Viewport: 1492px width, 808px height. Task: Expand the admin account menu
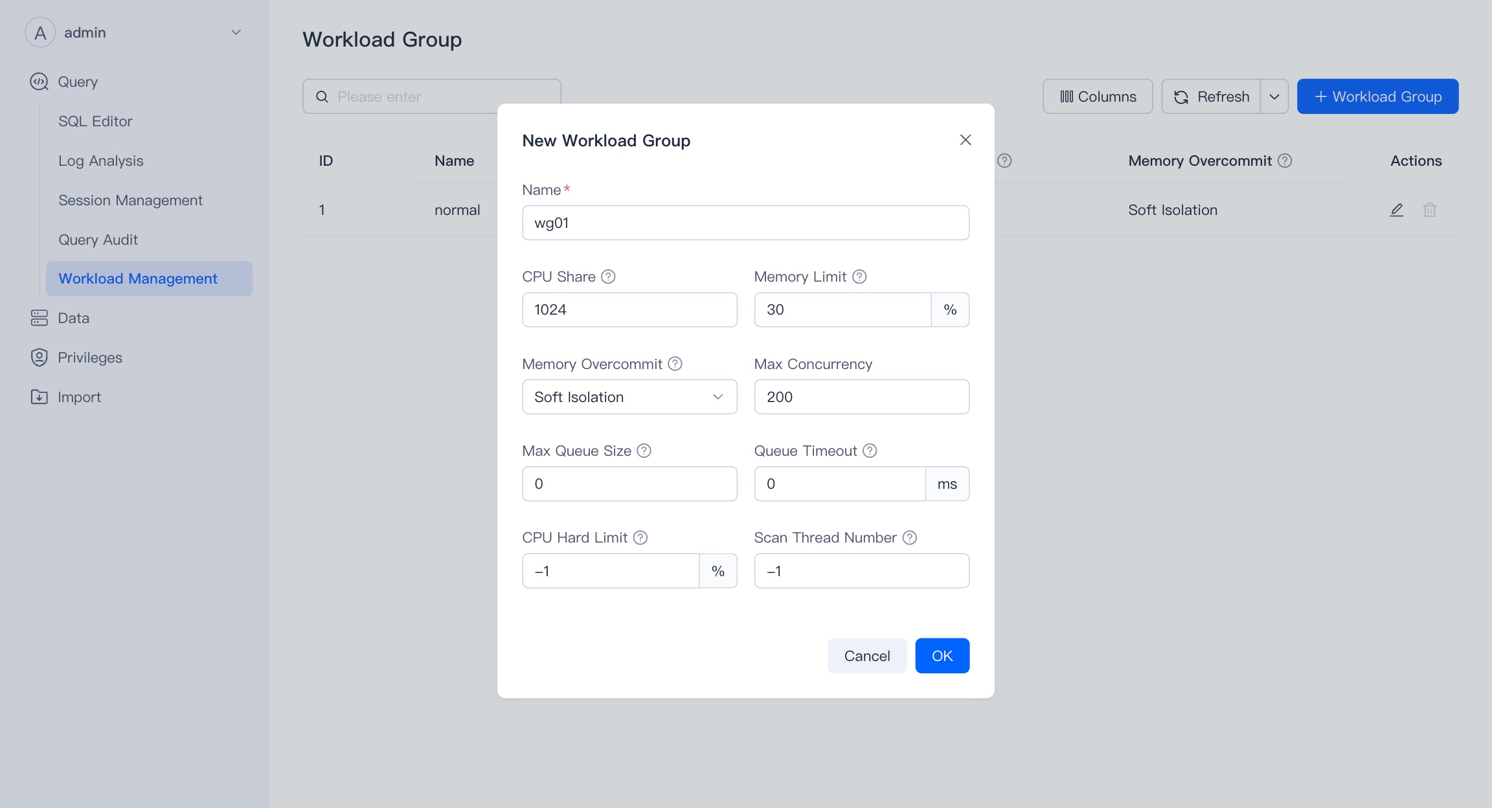pyautogui.click(x=236, y=32)
